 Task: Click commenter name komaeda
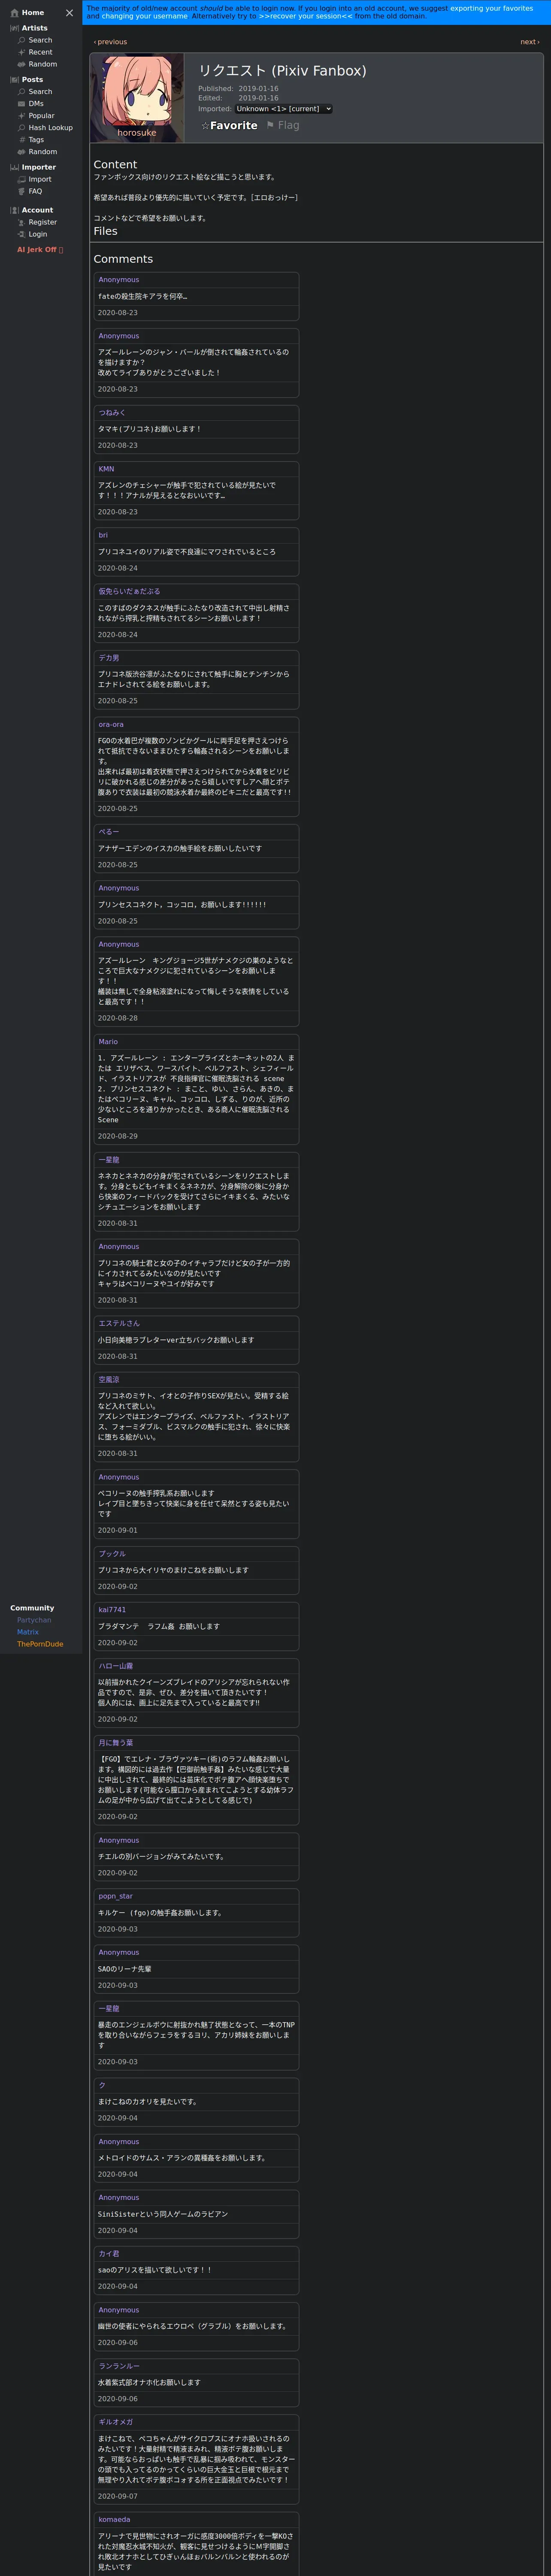pyautogui.click(x=114, y=2520)
